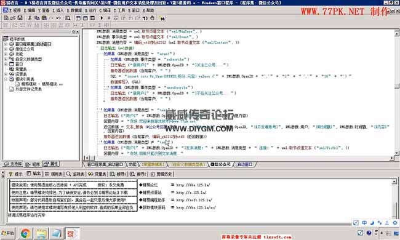Switch to the 支持库 panel tab
400x240 pixels.
click(13, 164)
